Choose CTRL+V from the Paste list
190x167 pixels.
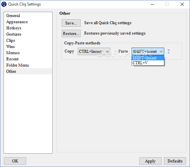tap(148, 63)
